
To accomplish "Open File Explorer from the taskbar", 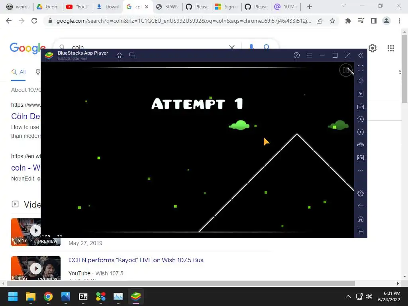I will tap(30, 296).
